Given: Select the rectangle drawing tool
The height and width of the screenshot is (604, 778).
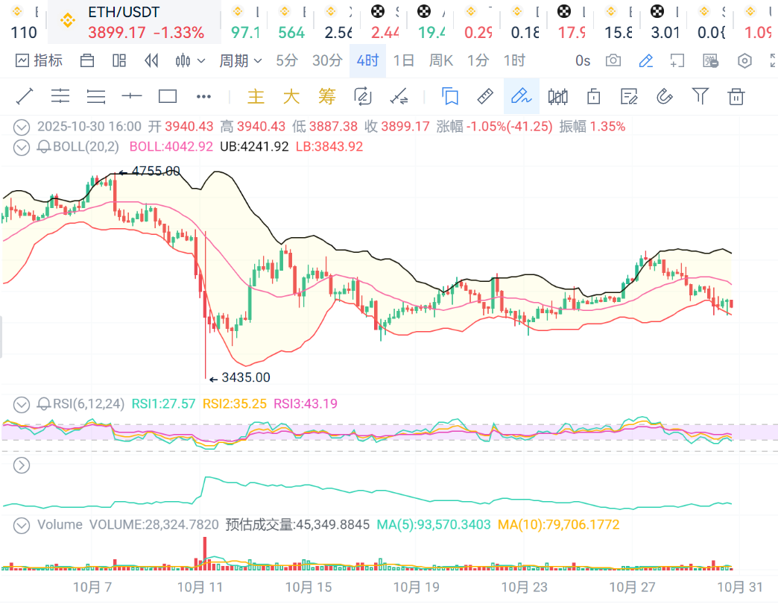Looking at the screenshot, I should click(168, 96).
